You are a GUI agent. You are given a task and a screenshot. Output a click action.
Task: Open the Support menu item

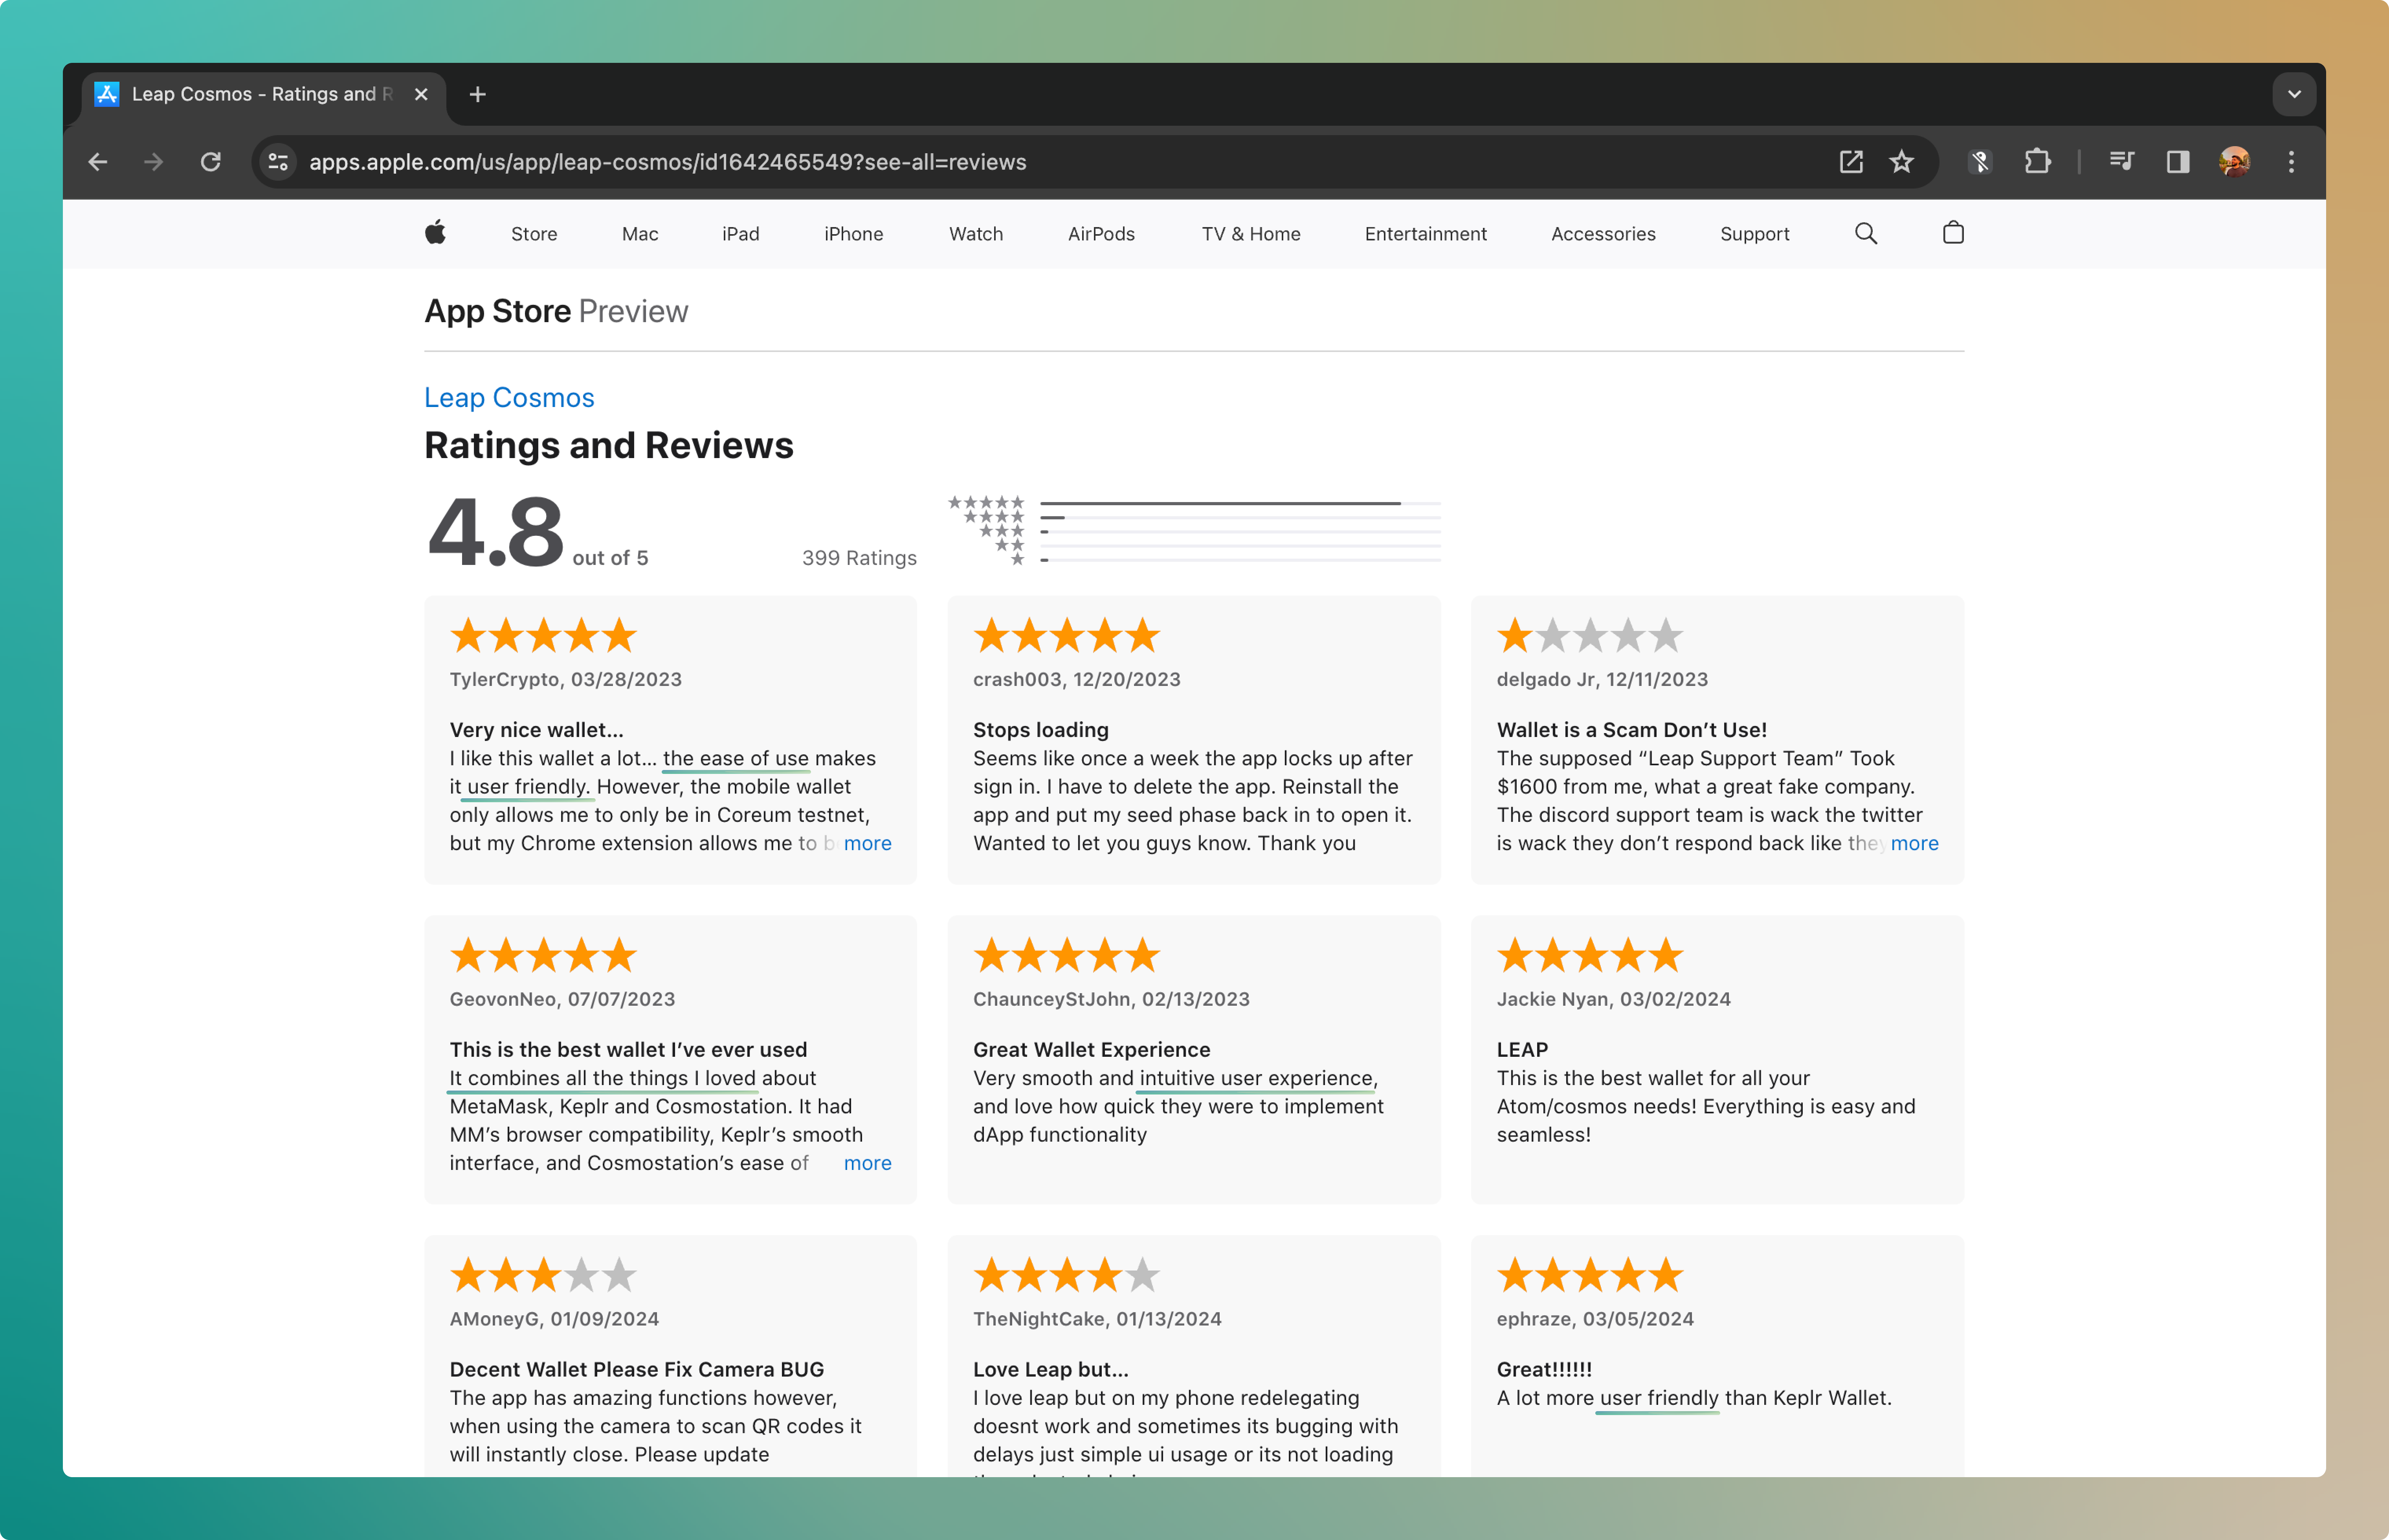(x=1754, y=234)
